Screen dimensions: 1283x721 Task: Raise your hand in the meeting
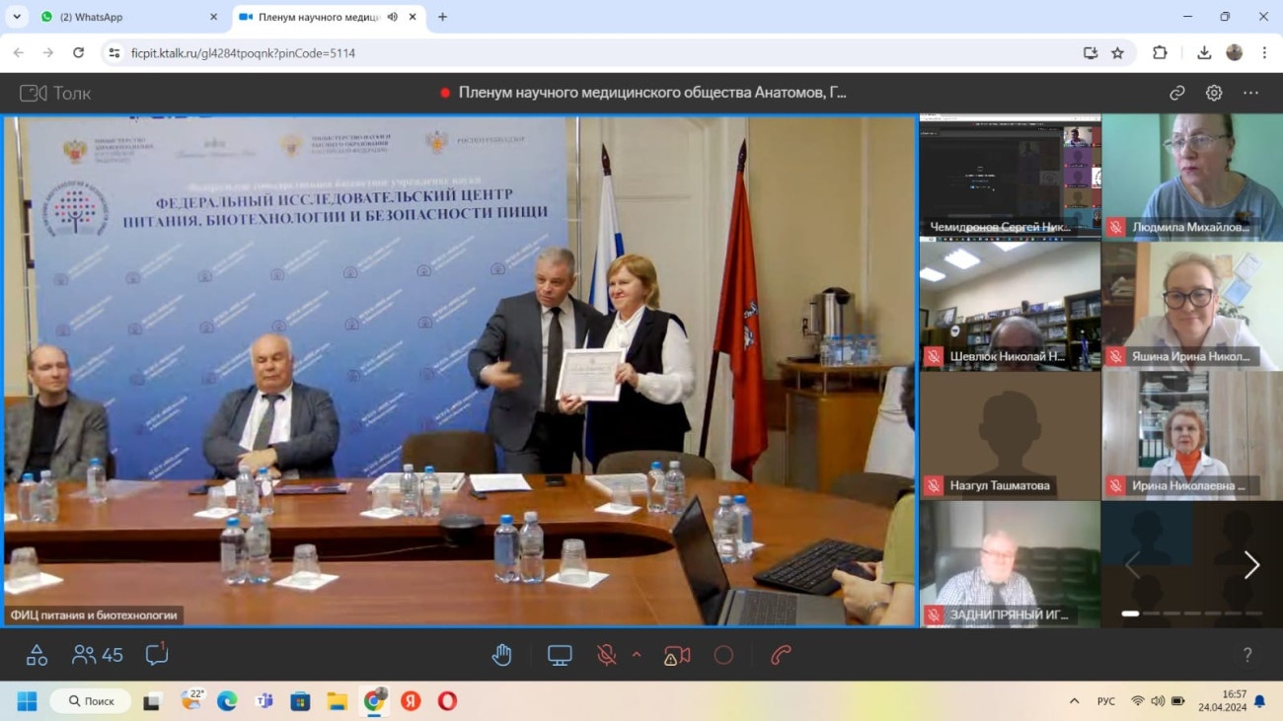(x=501, y=655)
